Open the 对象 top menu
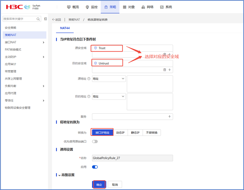244x190 pixels. point(129,7)
